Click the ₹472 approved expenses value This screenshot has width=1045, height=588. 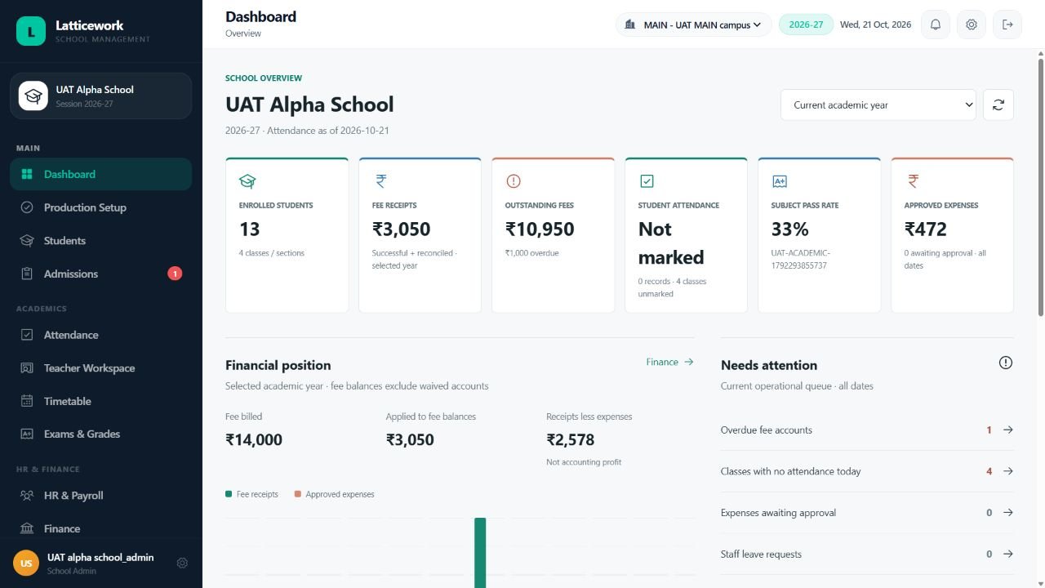click(x=926, y=229)
